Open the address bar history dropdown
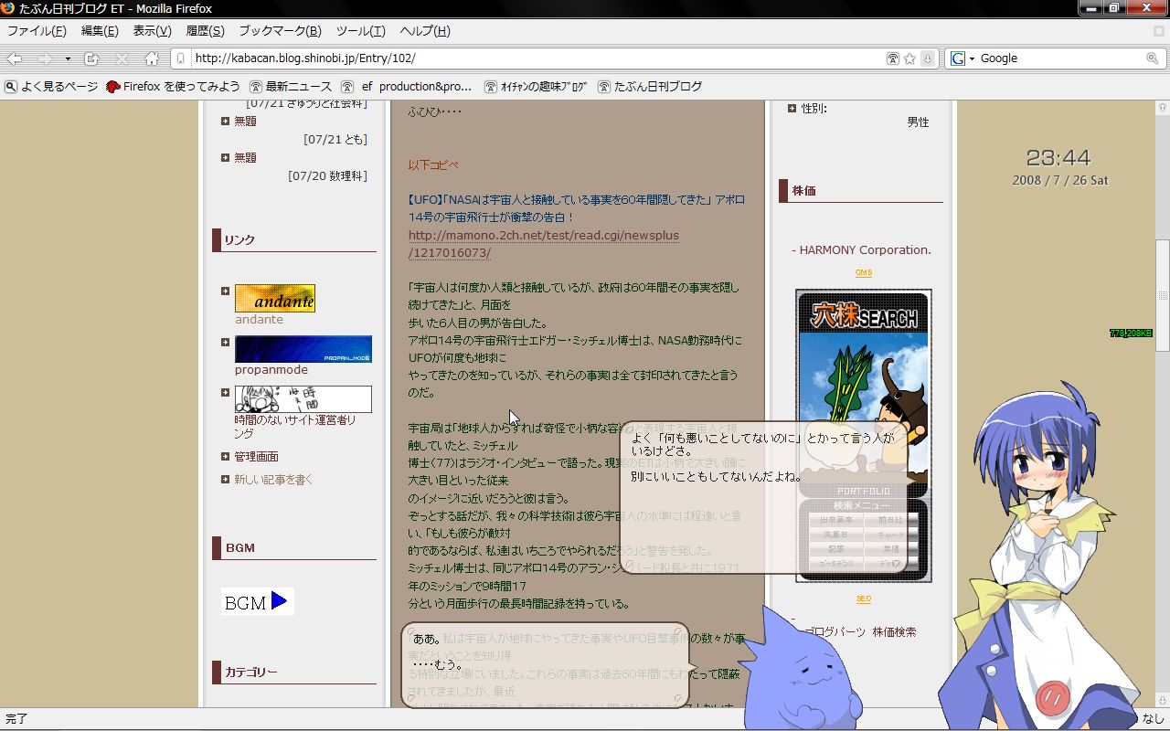1170x731 pixels. pyautogui.click(x=927, y=58)
